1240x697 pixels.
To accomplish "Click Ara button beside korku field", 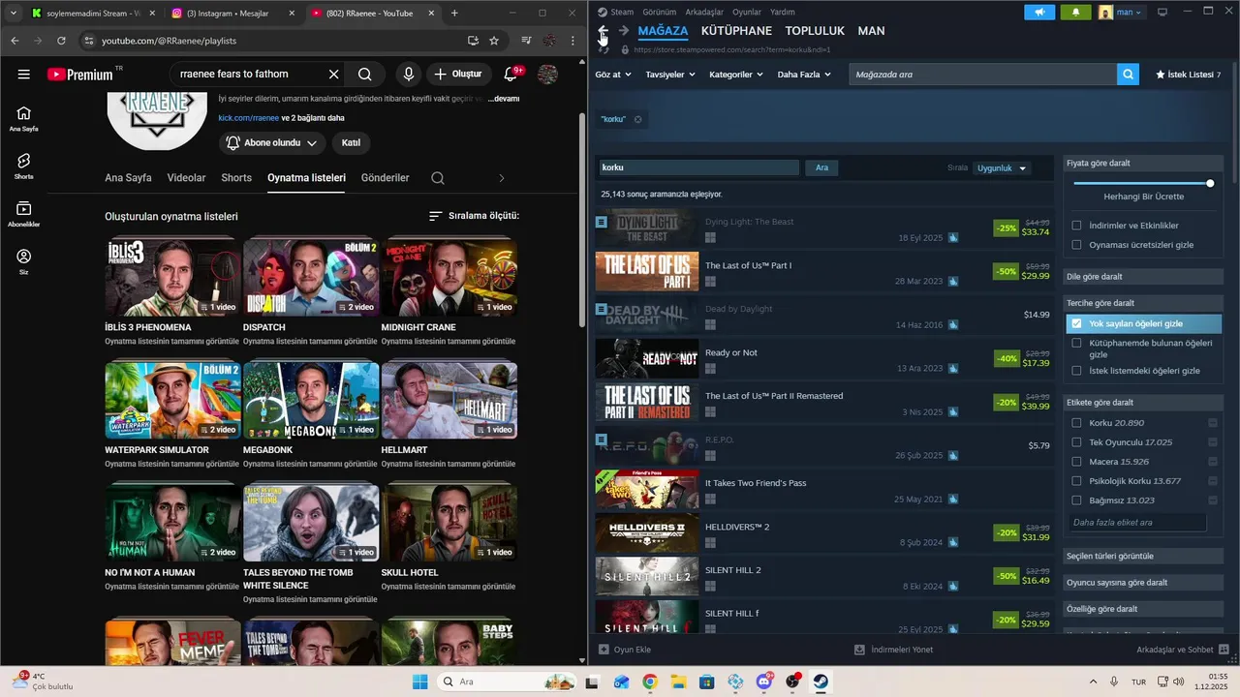I will tap(821, 167).
